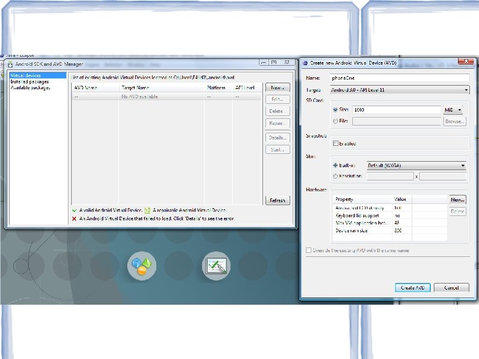This screenshot has height=359, width=479.
Task: Click the Delete button in AVD Manager
Action: tap(278, 111)
